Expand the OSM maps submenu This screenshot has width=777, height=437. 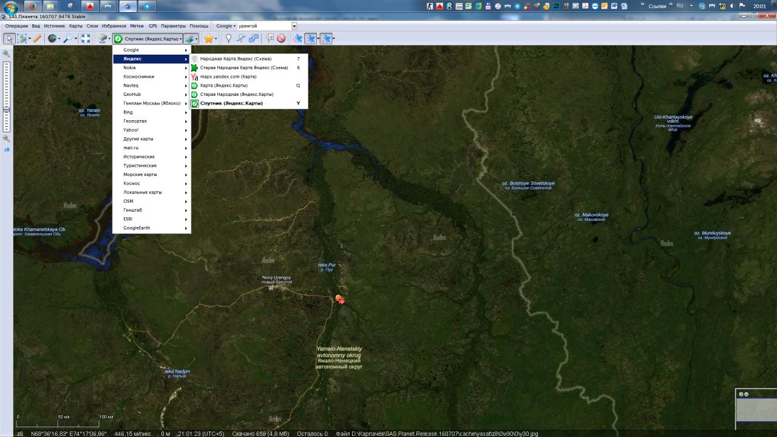[152, 201]
